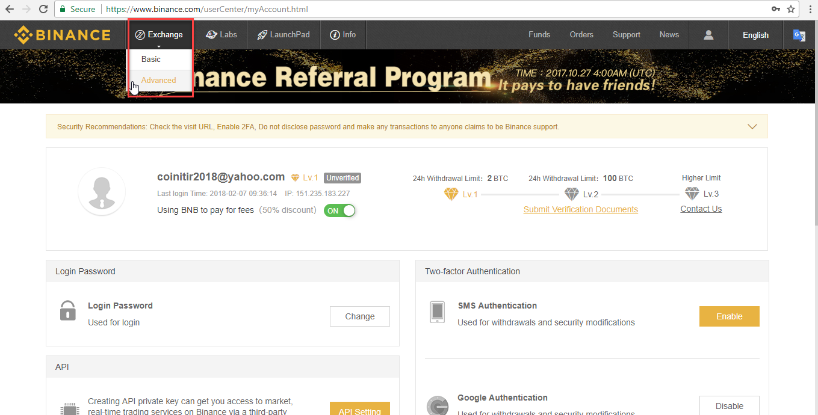This screenshot has width=818, height=415.
Task: Expand the Security Recommendations banner
Action: click(752, 127)
